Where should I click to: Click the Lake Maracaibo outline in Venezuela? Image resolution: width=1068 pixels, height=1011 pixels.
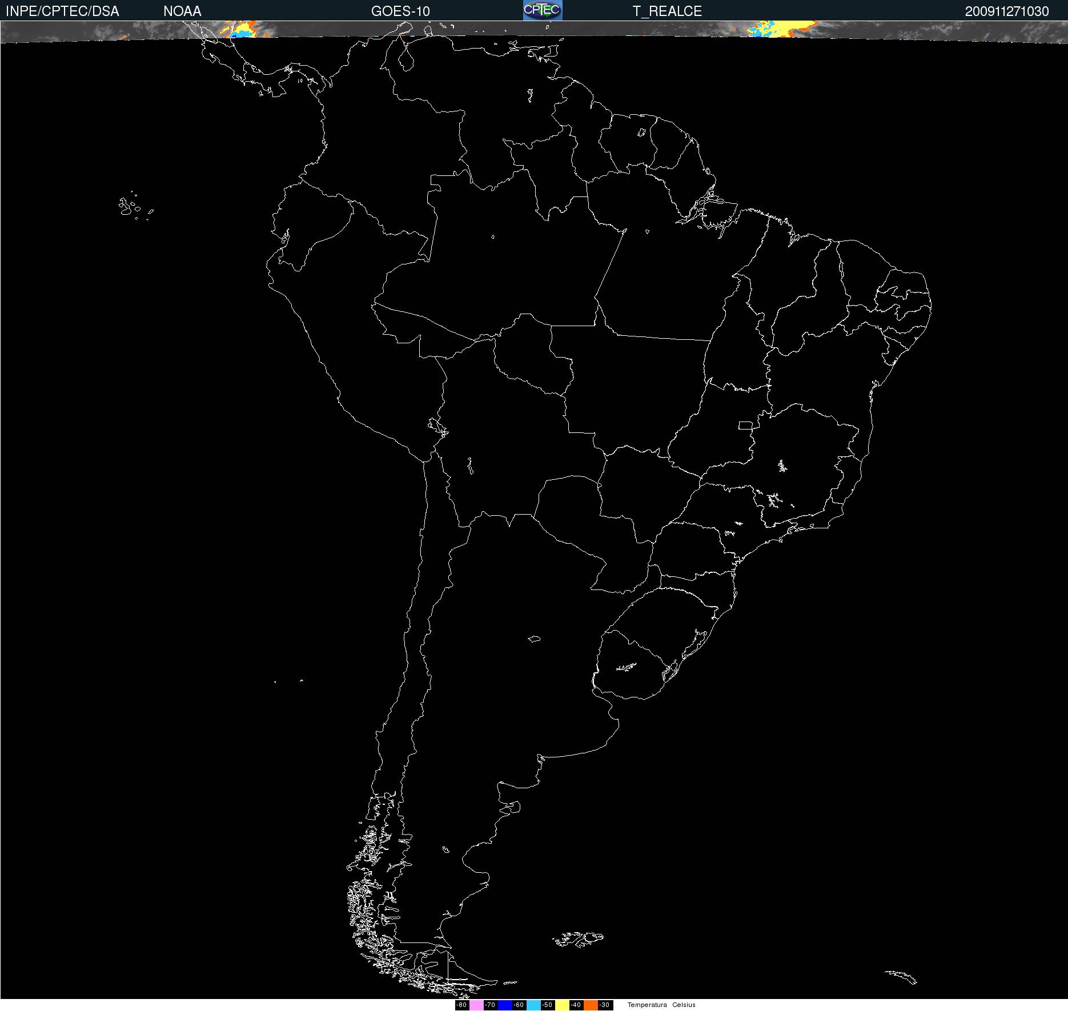click(x=406, y=58)
